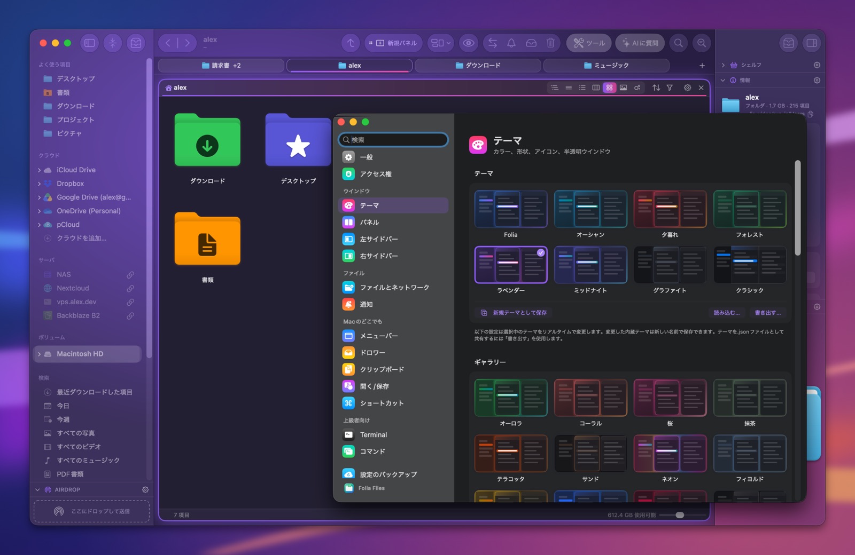Image resolution: width=855 pixels, height=555 pixels.
Task: Click the icon size slider in the status bar
Action: tap(682, 516)
